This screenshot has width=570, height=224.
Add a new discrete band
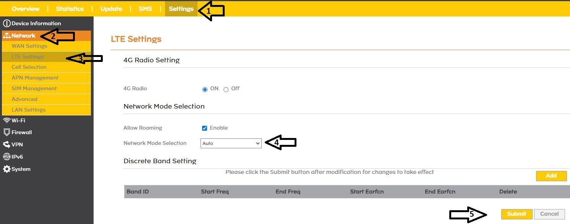(x=551, y=176)
